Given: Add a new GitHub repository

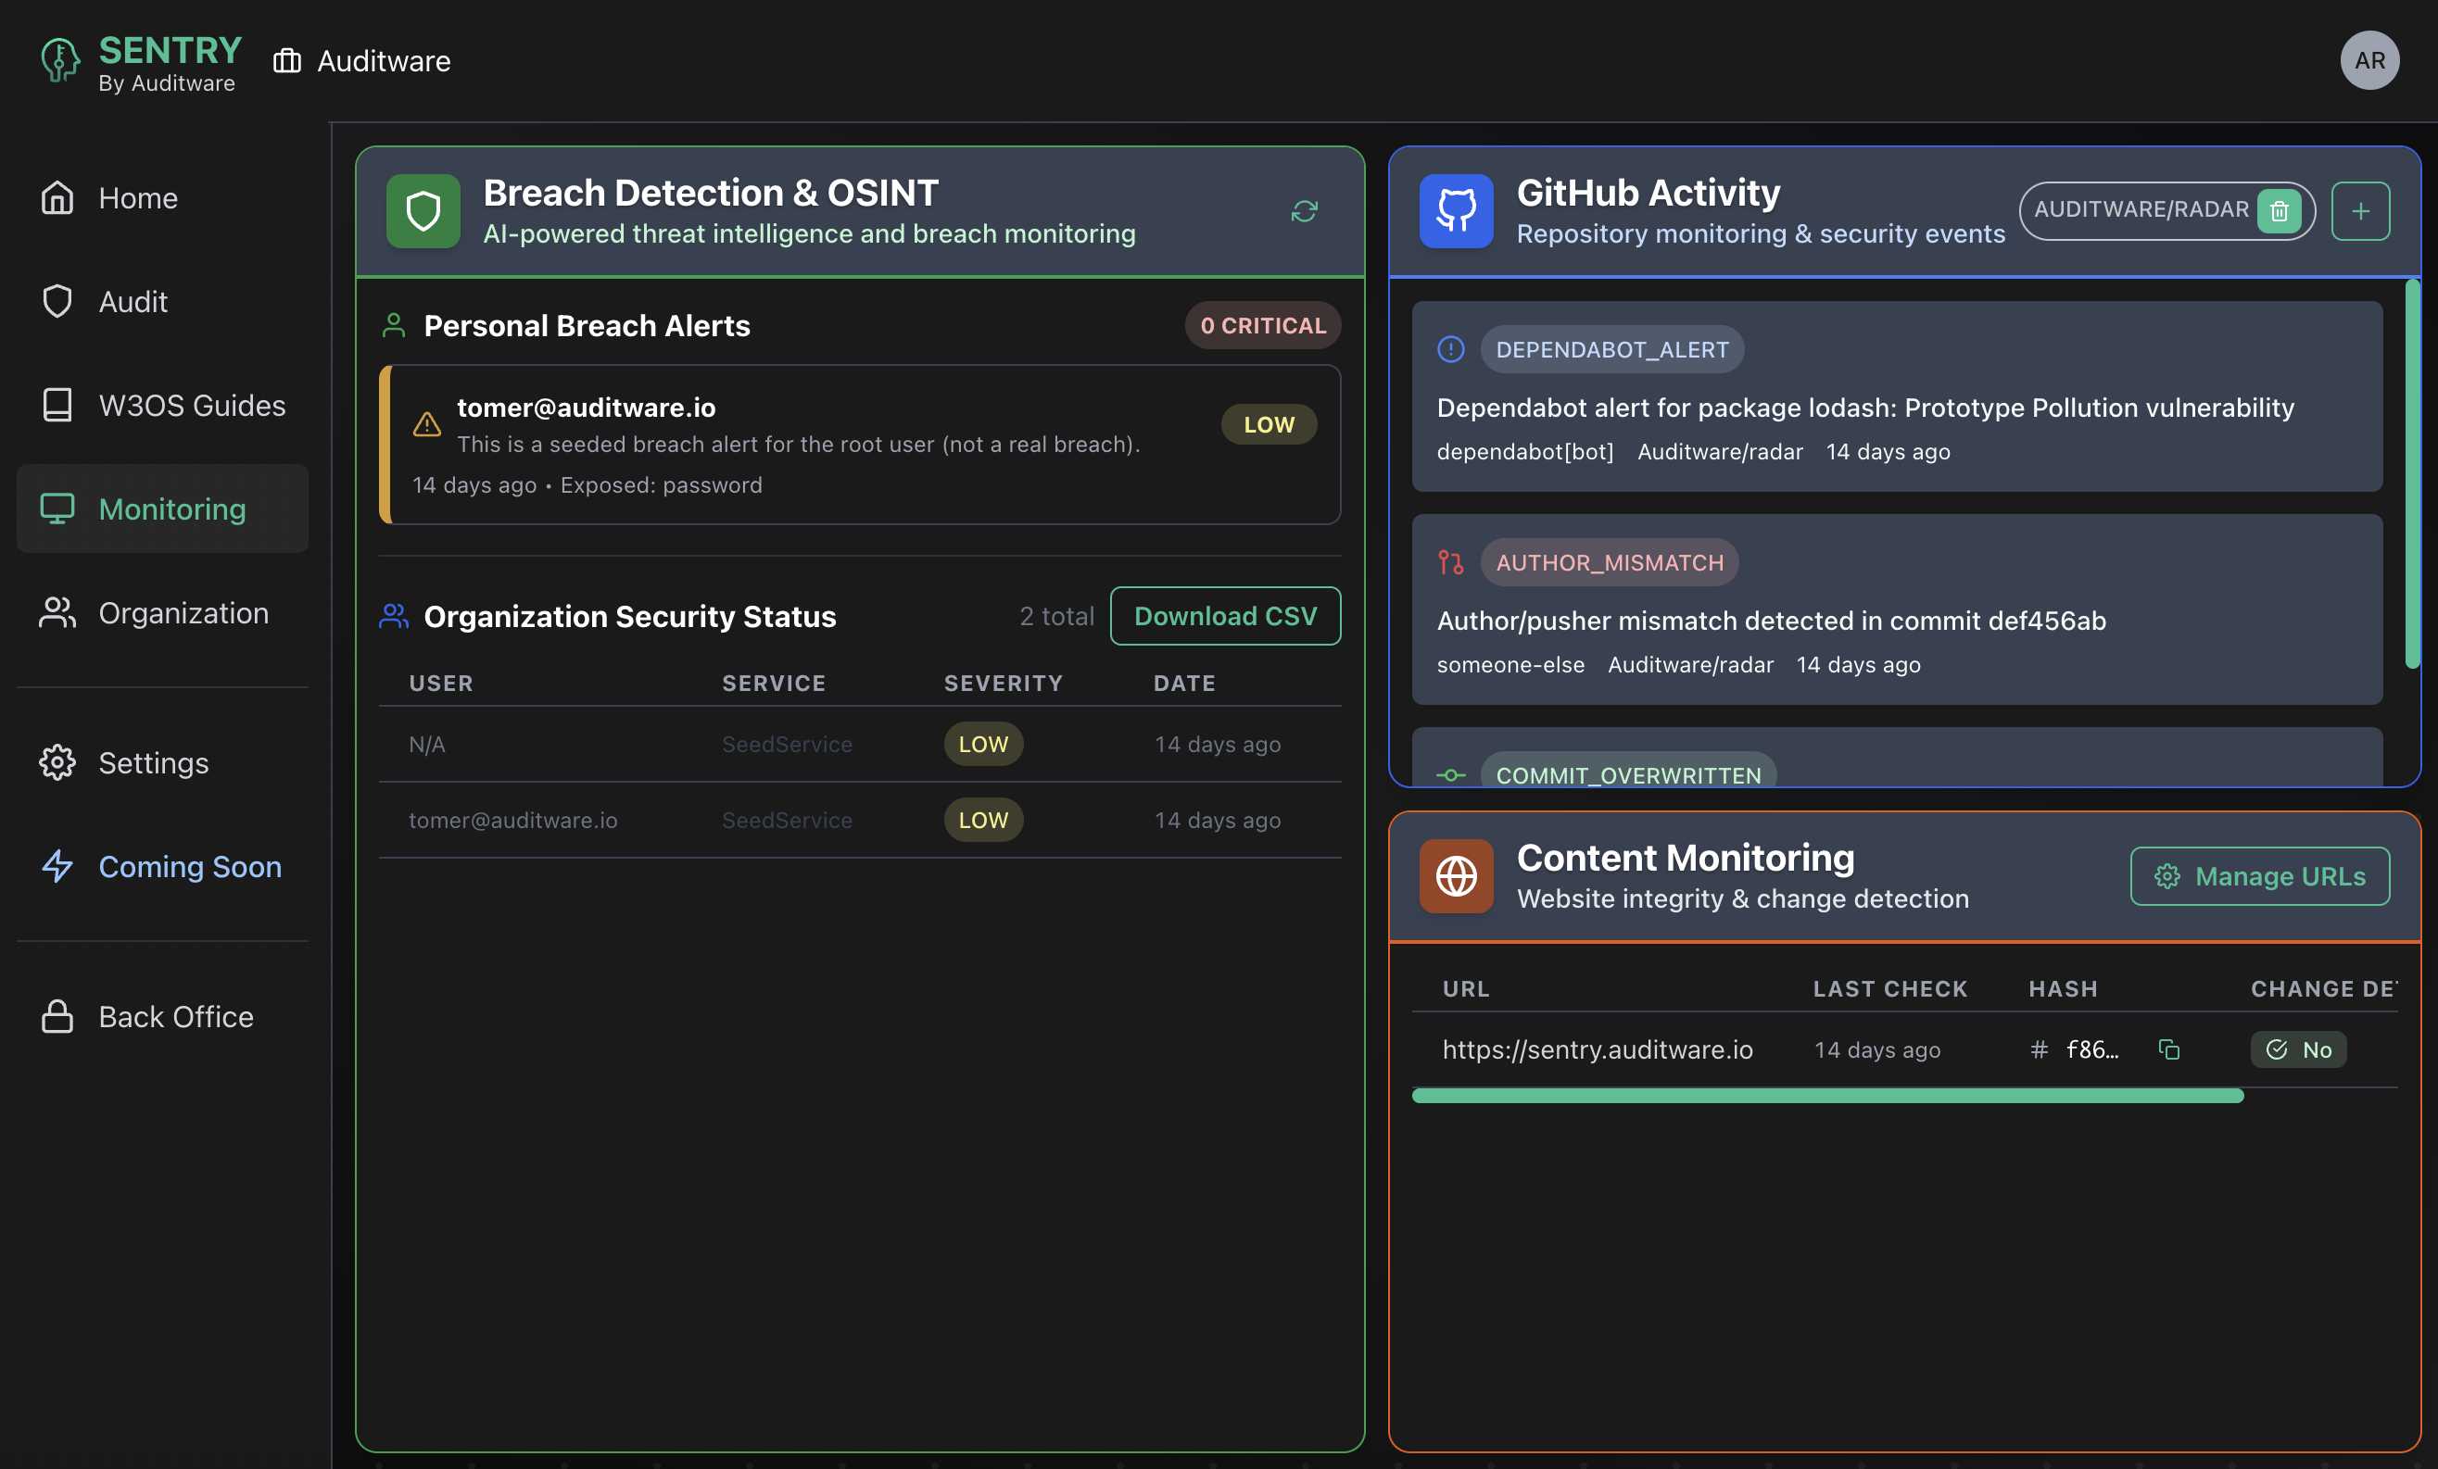Looking at the screenshot, I should pos(2360,210).
